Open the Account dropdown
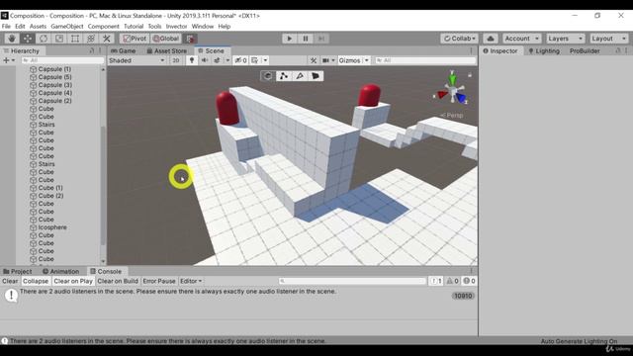Screen dimensions: 633x356 coord(521,39)
